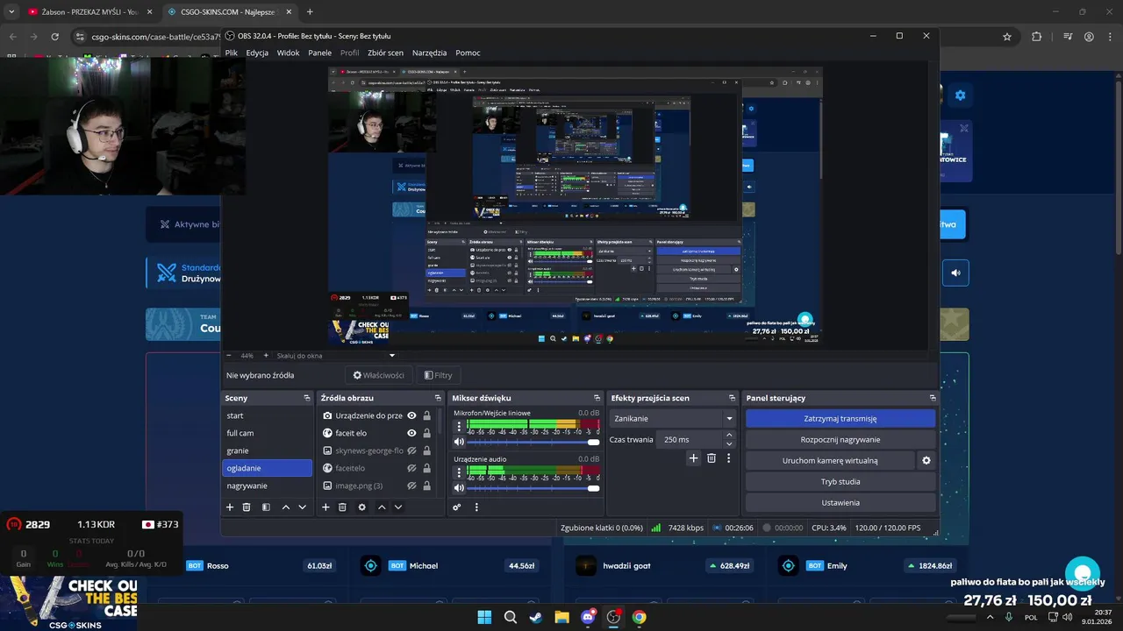The width and height of the screenshot is (1123, 631).
Task: Open Filtry button
Action: (x=438, y=375)
